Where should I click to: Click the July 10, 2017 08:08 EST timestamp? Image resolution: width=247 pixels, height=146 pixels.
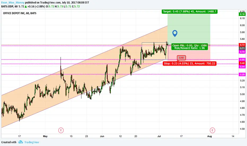click(76, 3)
